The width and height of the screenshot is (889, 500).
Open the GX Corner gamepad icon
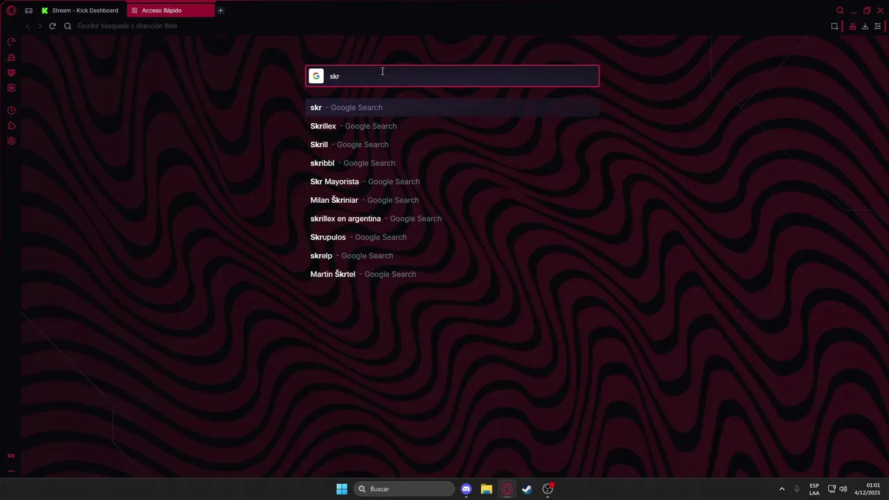(28, 10)
